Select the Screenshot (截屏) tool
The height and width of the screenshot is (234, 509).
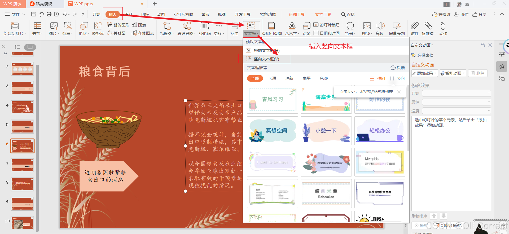(68, 29)
